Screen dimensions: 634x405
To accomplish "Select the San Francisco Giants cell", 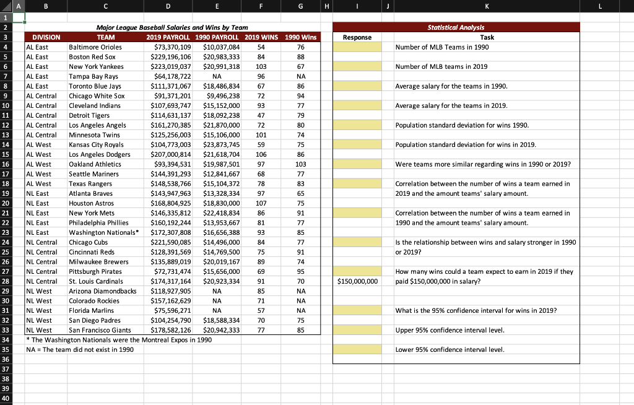I will (105, 330).
